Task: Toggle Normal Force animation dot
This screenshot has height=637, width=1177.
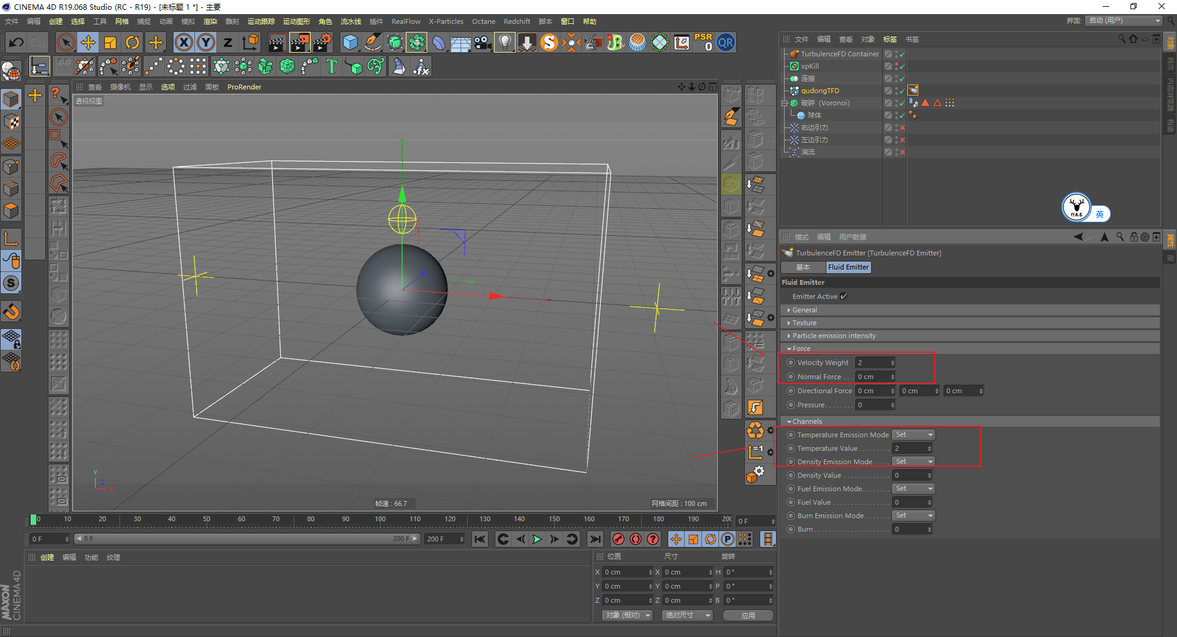Action: pyautogui.click(x=791, y=377)
